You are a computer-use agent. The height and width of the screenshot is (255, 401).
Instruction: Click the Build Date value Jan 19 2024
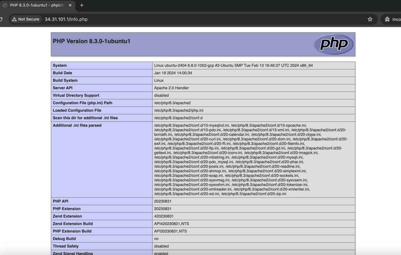(173, 73)
